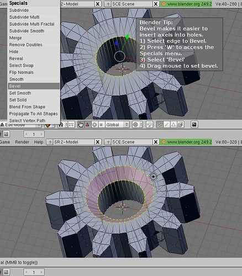242x276 pixels.
Task: Click the lower Ve:80-320 vertex count text
Action: coord(226,142)
